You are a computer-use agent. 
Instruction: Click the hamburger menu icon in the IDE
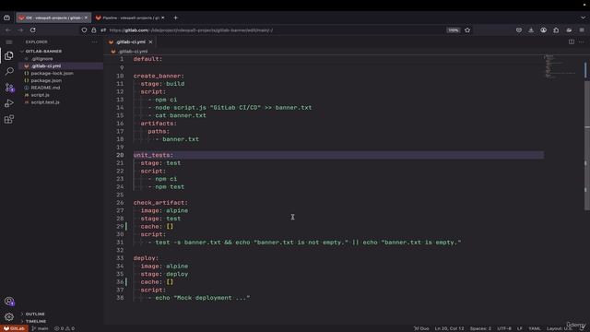[x=9, y=41]
